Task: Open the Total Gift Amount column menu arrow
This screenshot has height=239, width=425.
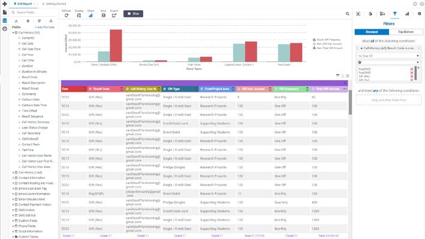Action: pos(345,89)
